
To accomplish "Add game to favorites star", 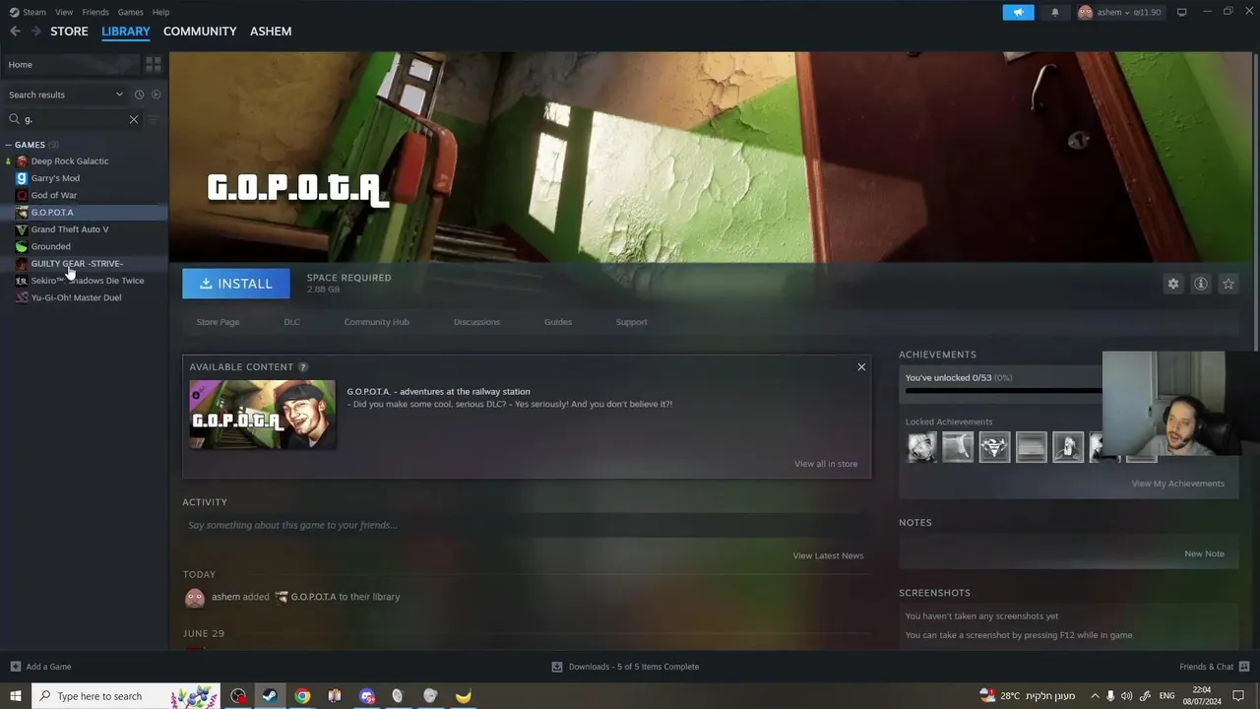I will click(x=1228, y=284).
